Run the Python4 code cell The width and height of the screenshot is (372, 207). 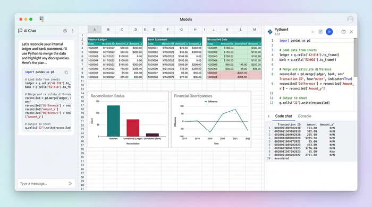coord(329,32)
